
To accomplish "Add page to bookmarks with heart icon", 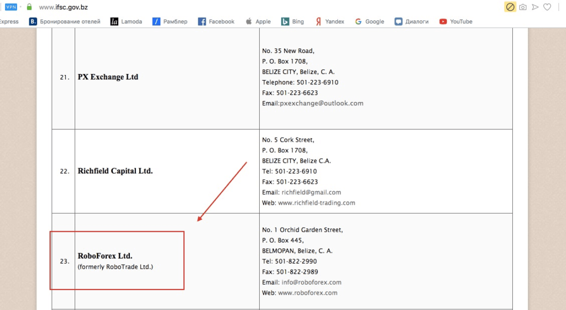I will [x=547, y=7].
